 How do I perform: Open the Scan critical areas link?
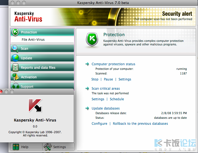[x=106, y=89]
